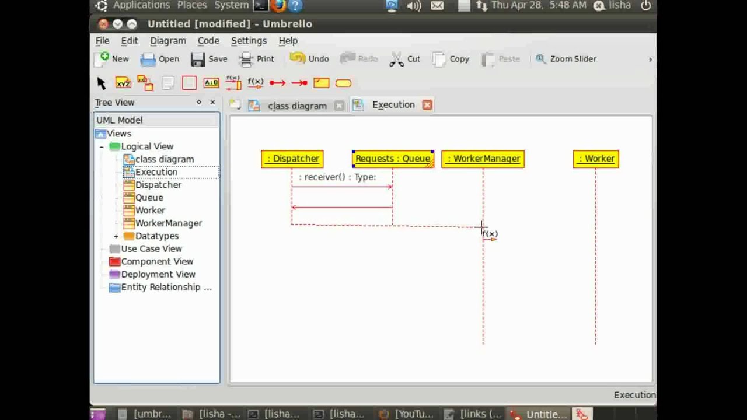Viewport: 747px width, 420px height.
Task: Open the Help menu
Action: point(288,41)
